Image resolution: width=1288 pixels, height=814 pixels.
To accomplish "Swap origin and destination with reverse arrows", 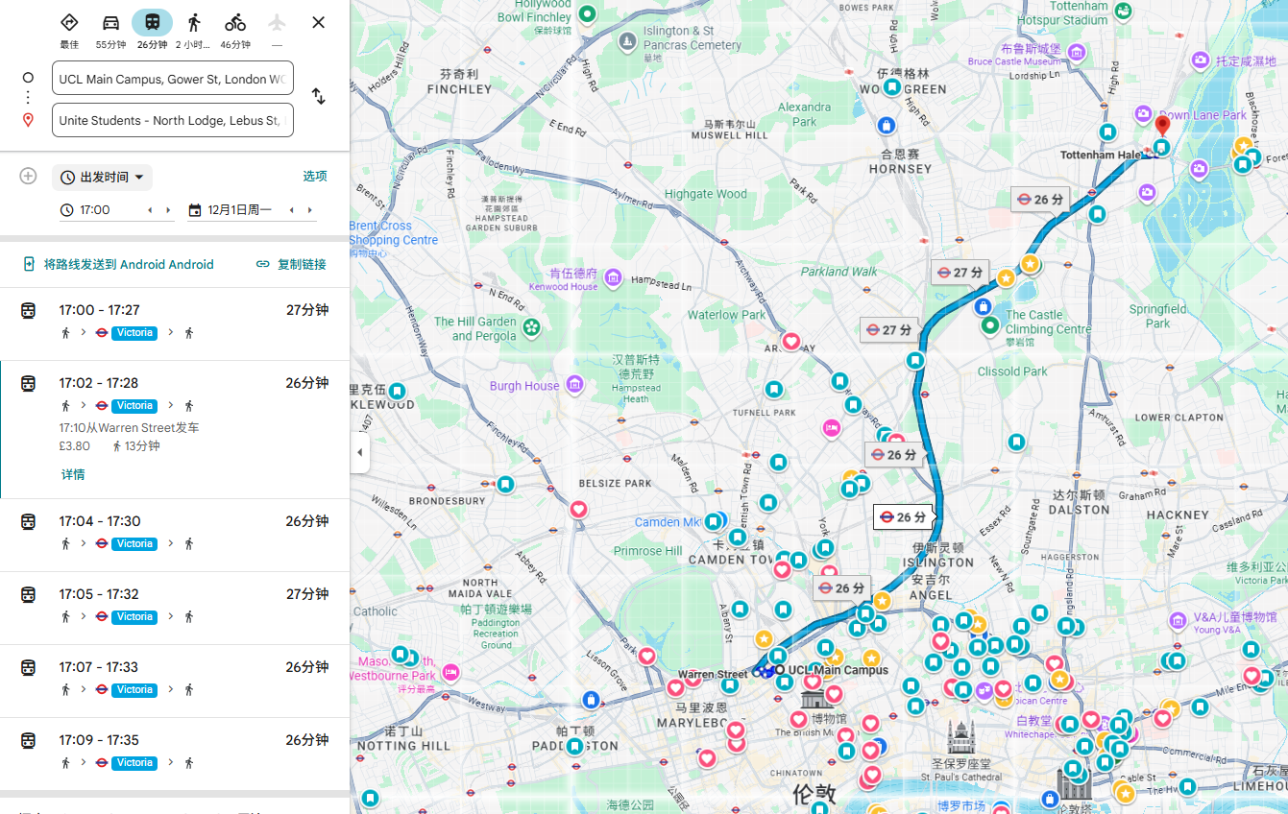I will tap(318, 97).
